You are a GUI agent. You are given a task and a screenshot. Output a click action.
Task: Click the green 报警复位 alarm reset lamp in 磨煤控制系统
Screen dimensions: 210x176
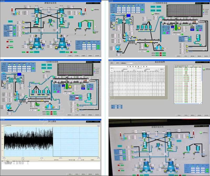click(92, 9)
